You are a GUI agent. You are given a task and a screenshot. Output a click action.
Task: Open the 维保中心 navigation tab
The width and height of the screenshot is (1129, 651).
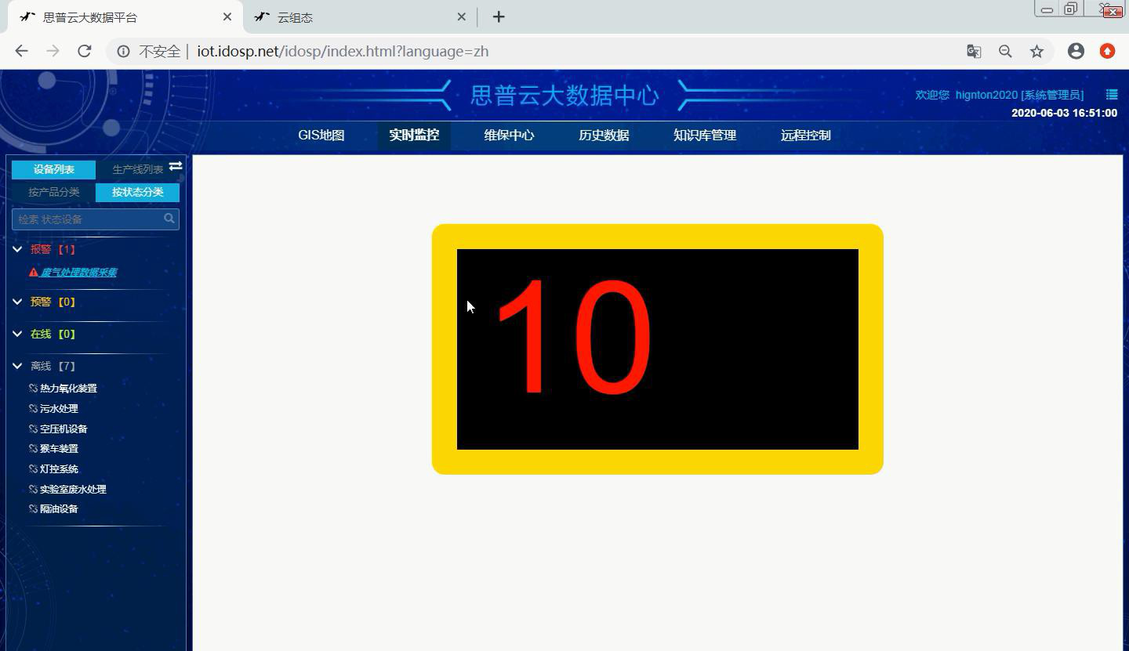(x=509, y=135)
